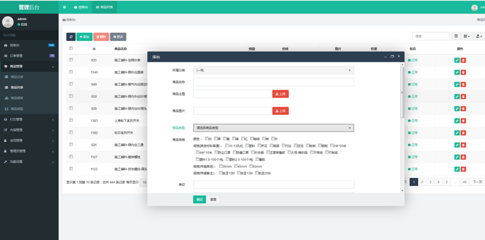The width and height of the screenshot is (485, 240).
Task: Switch to the 控制台 top tab
Action: (x=81, y=7)
